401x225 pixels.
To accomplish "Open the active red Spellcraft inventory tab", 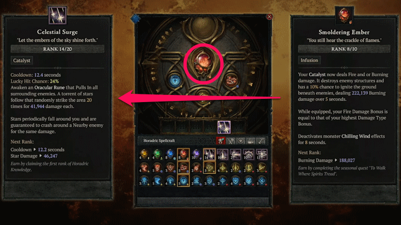I will [221, 140].
